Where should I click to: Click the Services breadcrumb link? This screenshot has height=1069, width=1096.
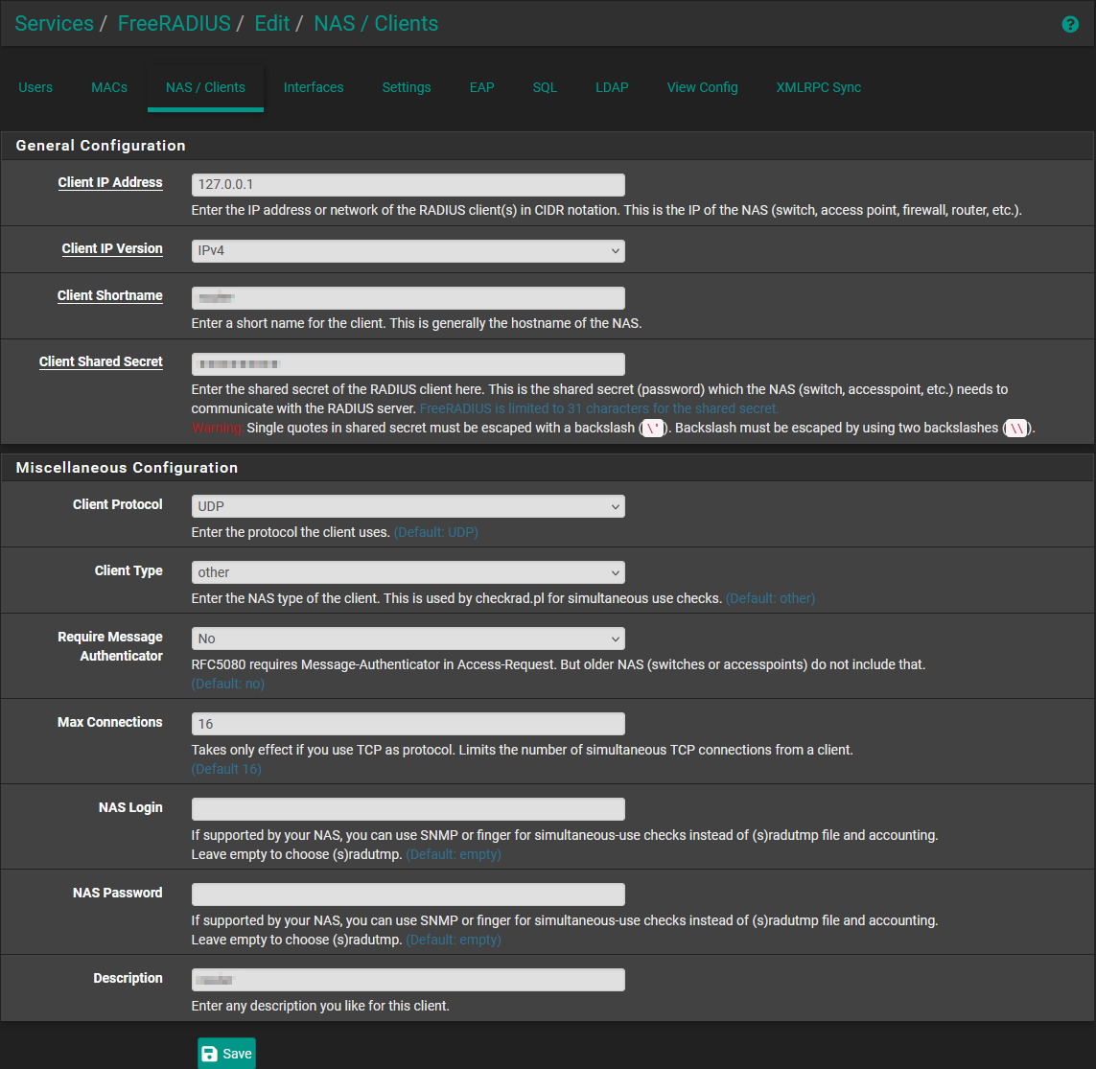pos(54,24)
